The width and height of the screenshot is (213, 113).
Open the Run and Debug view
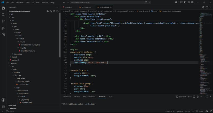tap(3, 28)
